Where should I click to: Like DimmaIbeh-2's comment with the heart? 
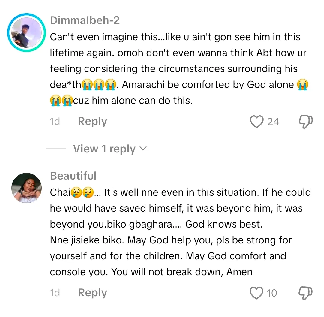click(256, 122)
